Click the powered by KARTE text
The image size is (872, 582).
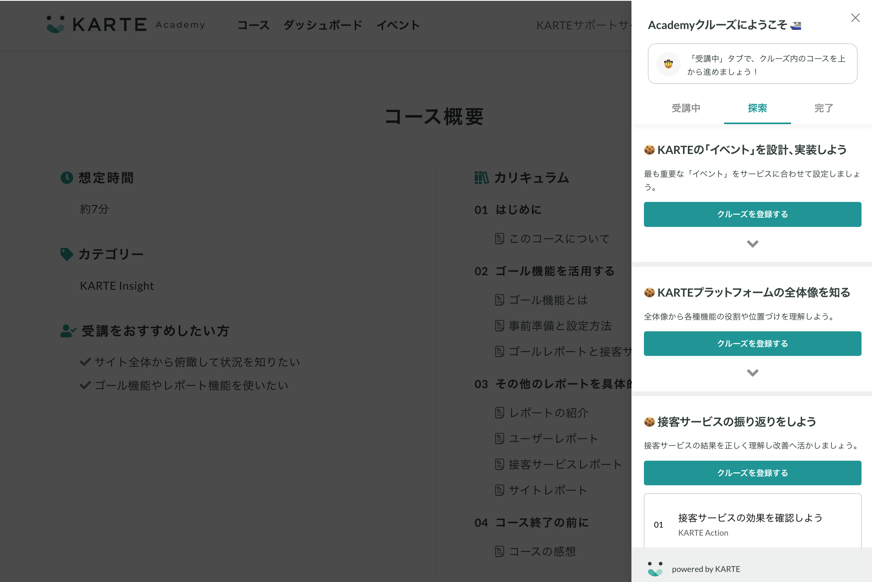tap(706, 569)
